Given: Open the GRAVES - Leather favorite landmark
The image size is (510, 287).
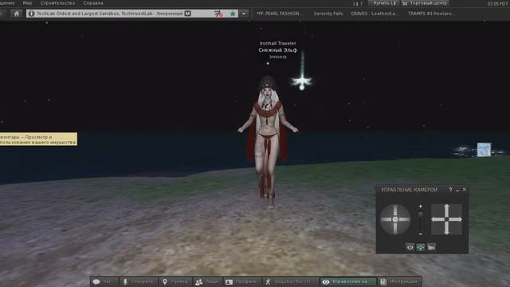Looking at the screenshot, I should [374, 14].
